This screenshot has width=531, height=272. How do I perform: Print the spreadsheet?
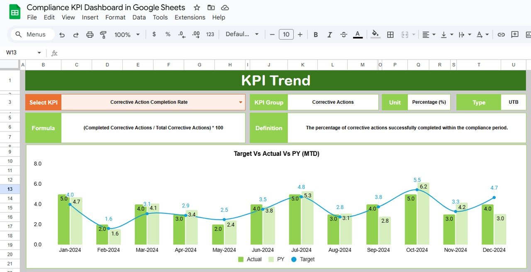coord(90,34)
